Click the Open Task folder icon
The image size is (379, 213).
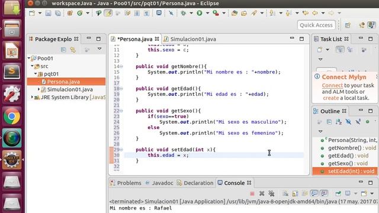(244, 13)
